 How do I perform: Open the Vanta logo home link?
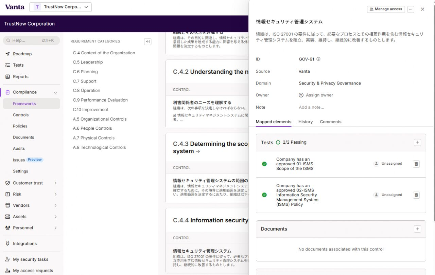click(x=15, y=7)
